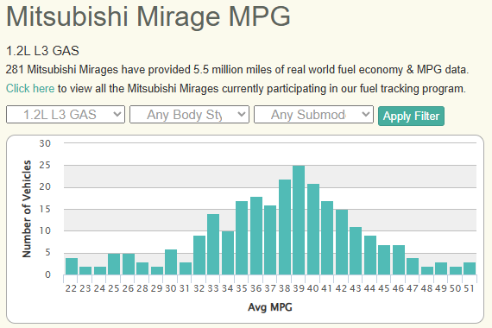The width and height of the screenshot is (492, 328).
Task: Open the 1.2L L3 GAS engine dropdown
Action: (66, 115)
